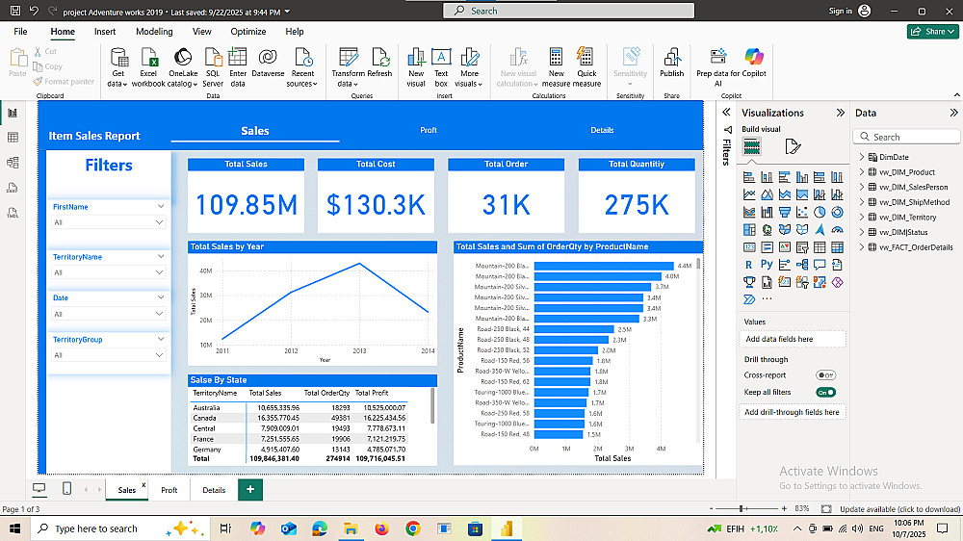This screenshot has height=541, width=963.
Task: Click the Quick measure icon
Action: (586, 58)
